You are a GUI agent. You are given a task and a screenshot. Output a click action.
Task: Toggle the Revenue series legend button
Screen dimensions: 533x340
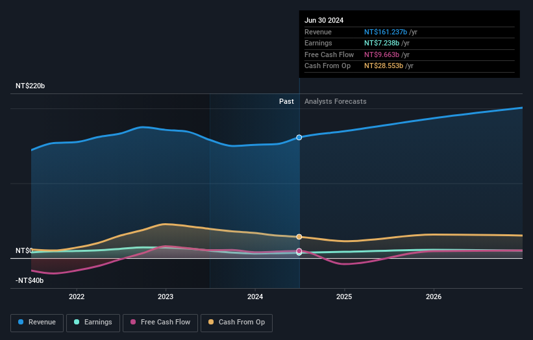pos(37,322)
